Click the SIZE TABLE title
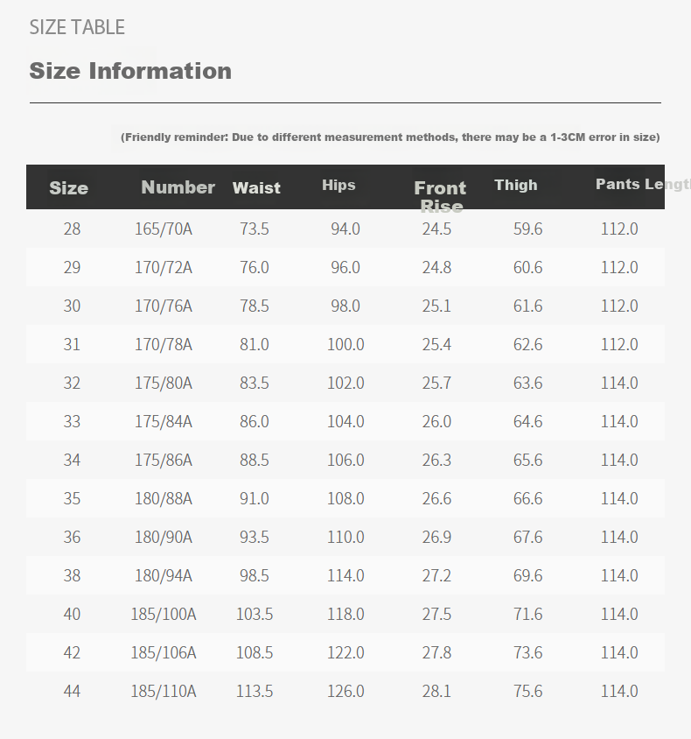 click(77, 27)
